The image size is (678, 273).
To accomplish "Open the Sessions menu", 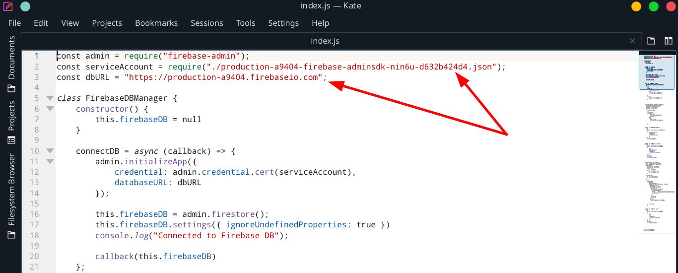I will point(206,23).
